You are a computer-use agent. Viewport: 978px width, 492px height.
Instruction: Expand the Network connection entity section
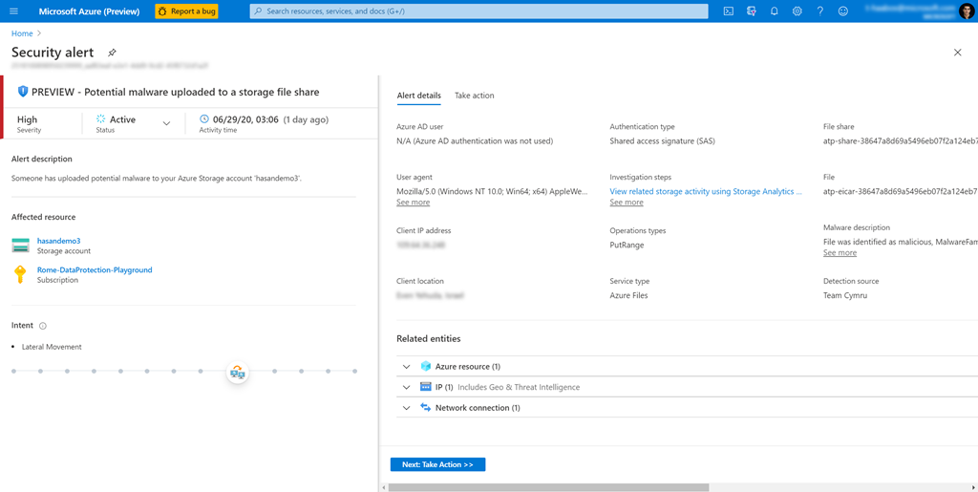[407, 408]
